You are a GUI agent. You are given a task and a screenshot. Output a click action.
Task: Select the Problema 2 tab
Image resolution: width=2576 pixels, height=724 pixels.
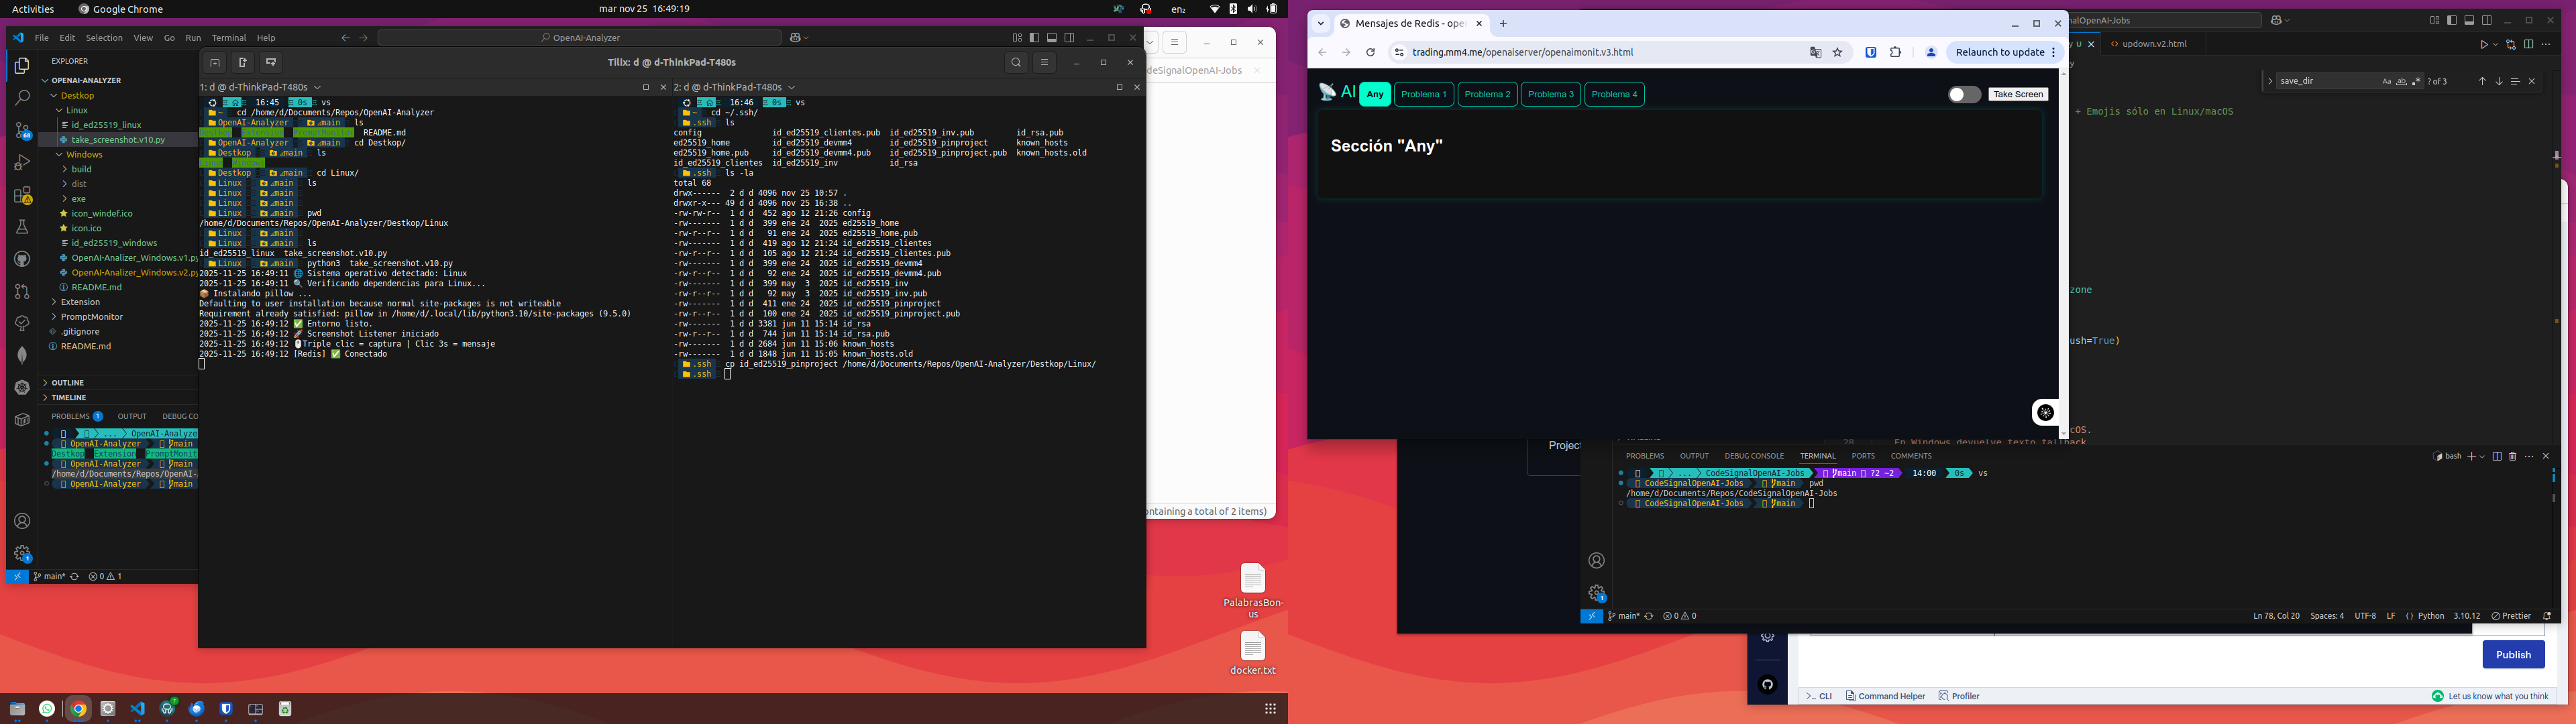[1487, 94]
